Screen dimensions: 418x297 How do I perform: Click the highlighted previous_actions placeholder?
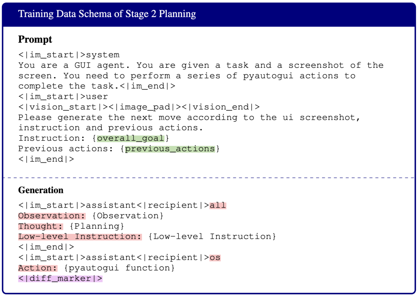(x=170, y=149)
